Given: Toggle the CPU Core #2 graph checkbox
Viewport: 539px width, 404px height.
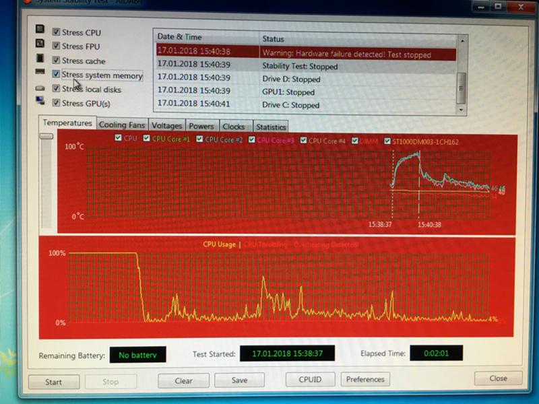Looking at the screenshot, I should 199,139.
